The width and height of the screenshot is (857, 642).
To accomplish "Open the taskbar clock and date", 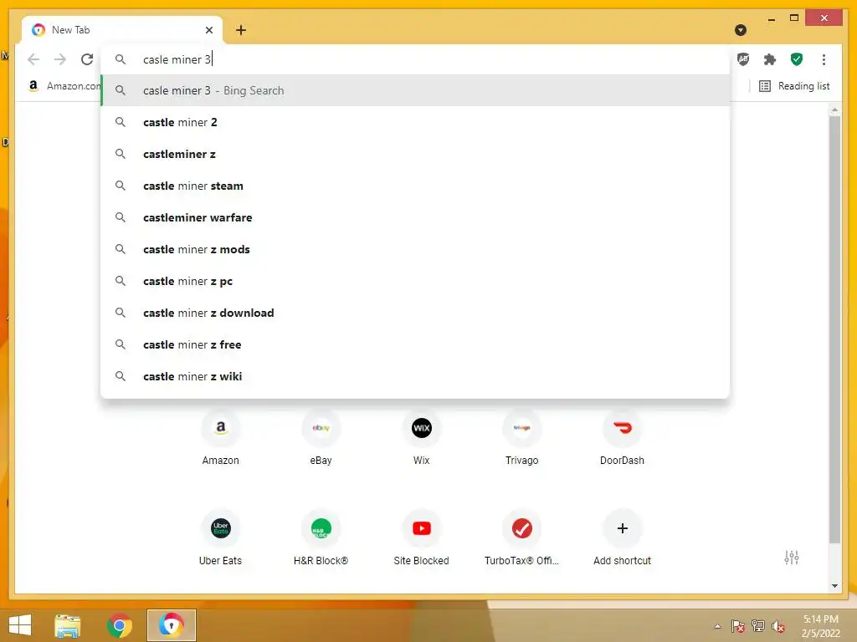I will coord(820,626).
